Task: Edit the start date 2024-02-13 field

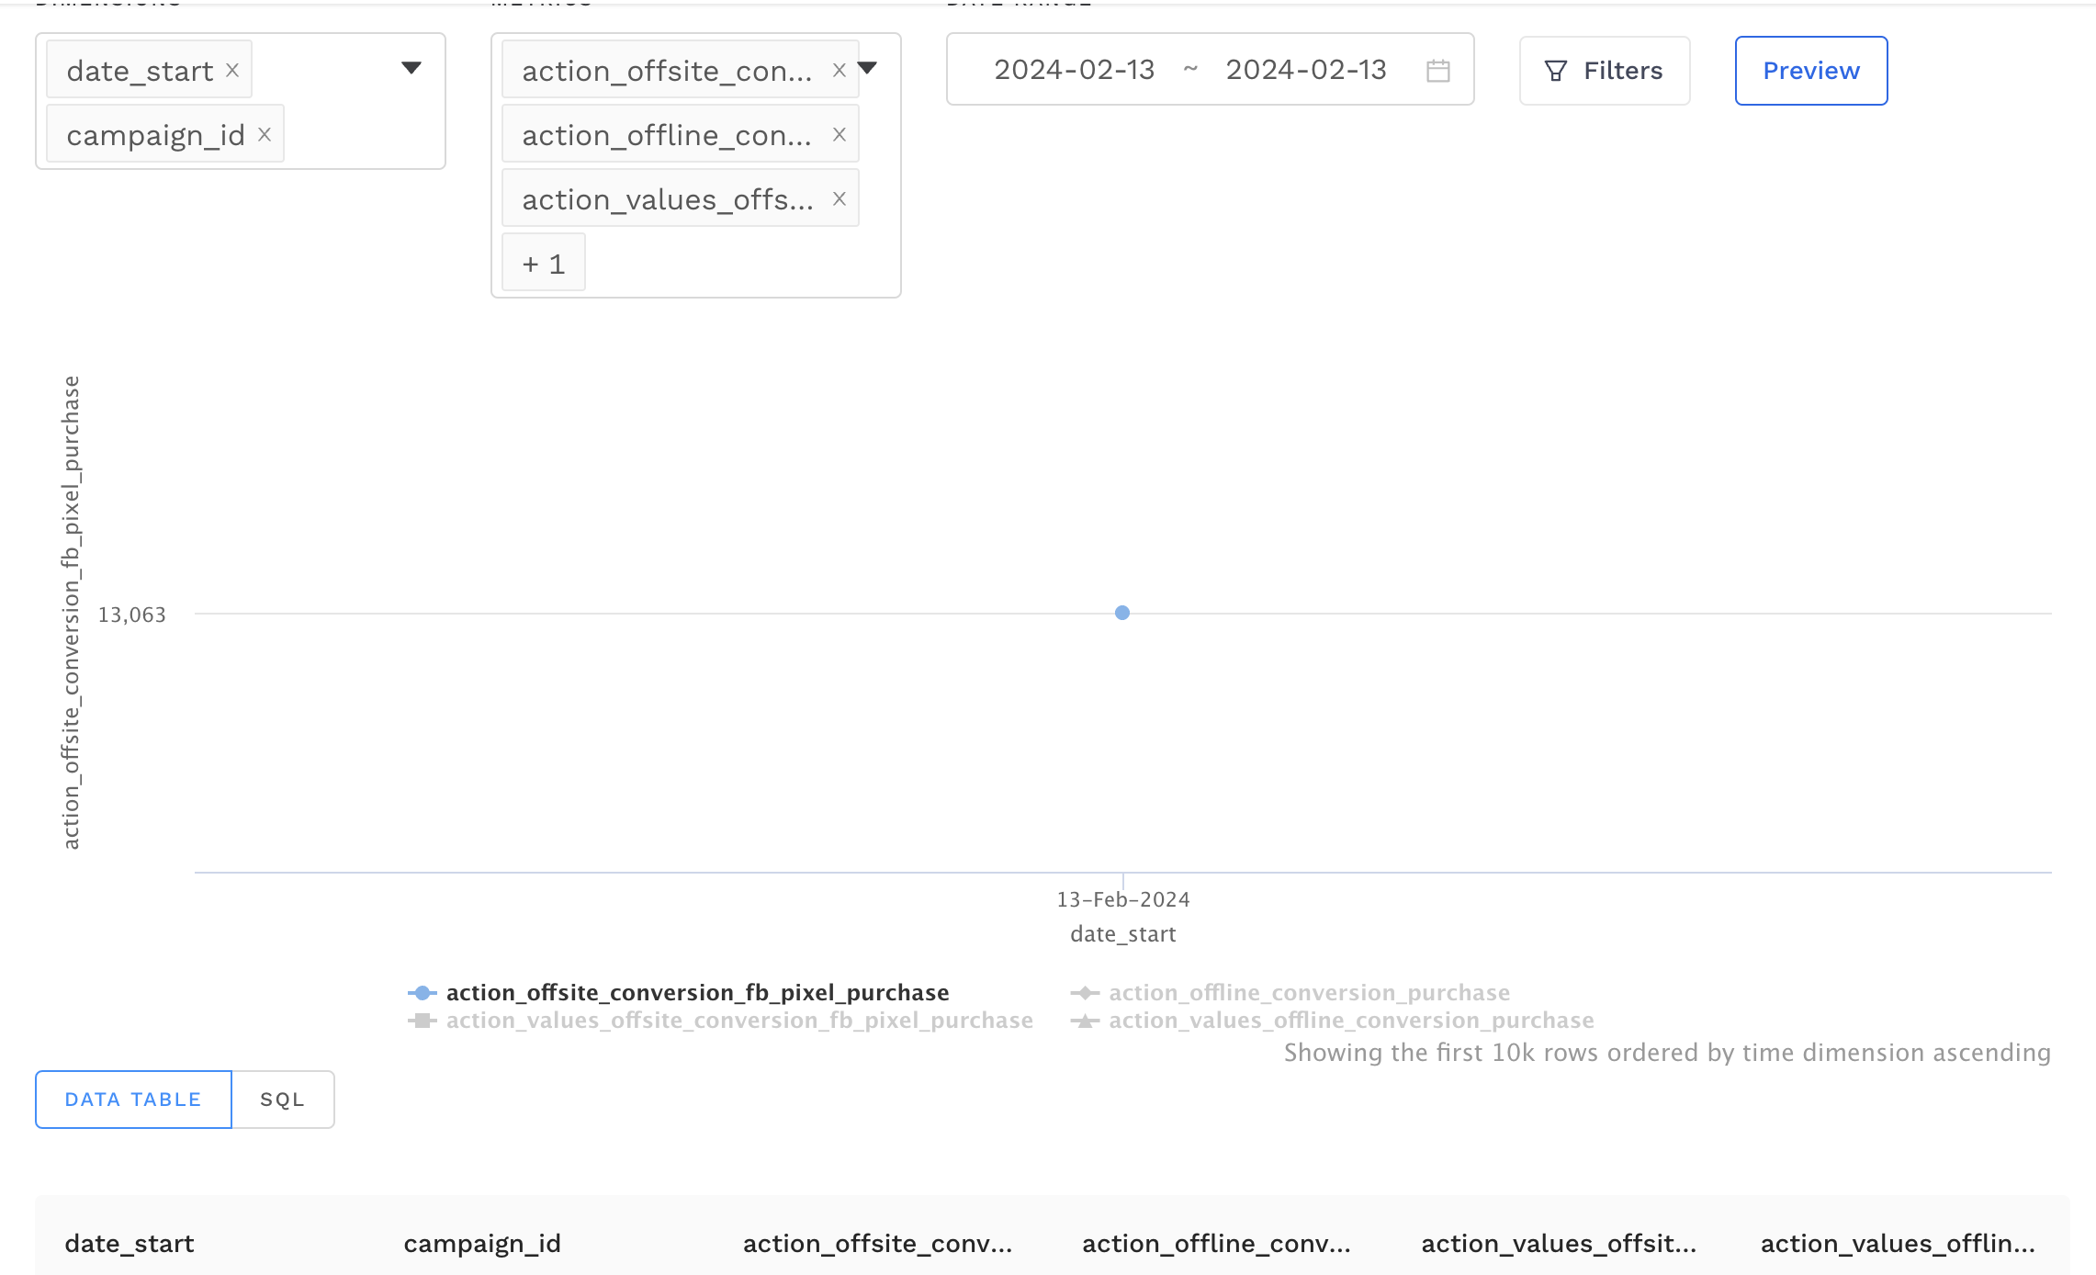Action: pyautogui.click(x=1074, y=70)
